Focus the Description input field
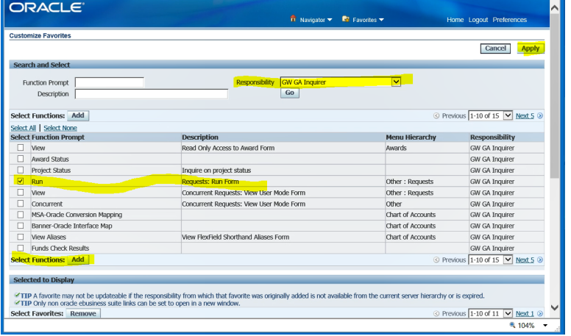The width and height of the screenshot is (571, 336). (x=152, y=94)
